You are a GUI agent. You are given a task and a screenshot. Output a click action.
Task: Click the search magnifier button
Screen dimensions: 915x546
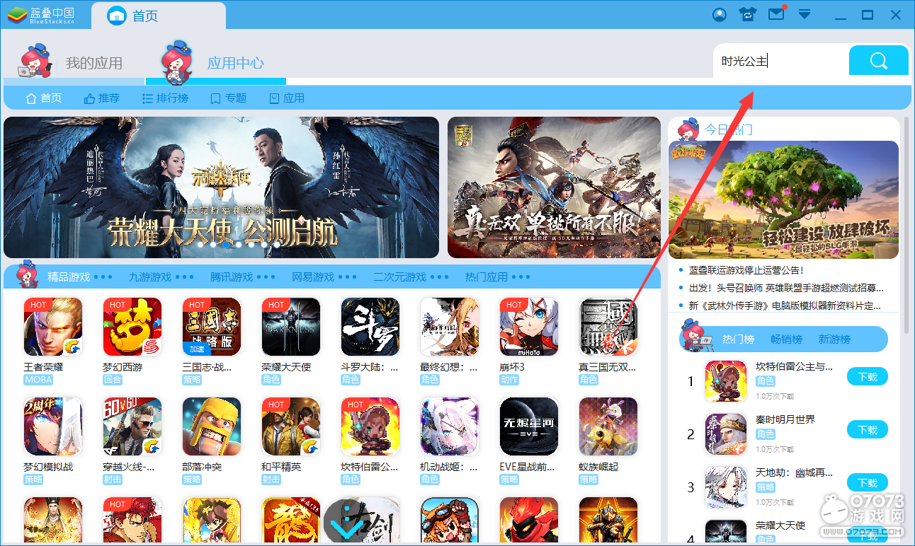pyautogui.click(x=878, y=60)
